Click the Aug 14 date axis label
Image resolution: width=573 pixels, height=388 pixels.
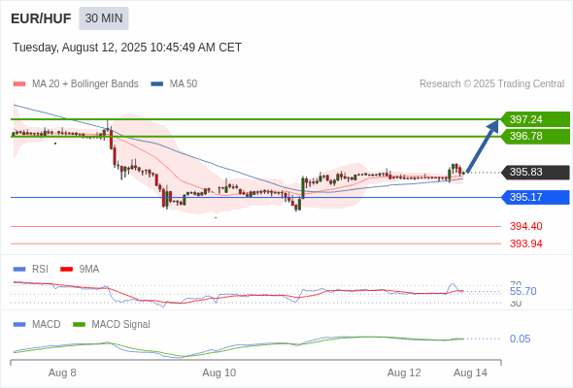470,372
